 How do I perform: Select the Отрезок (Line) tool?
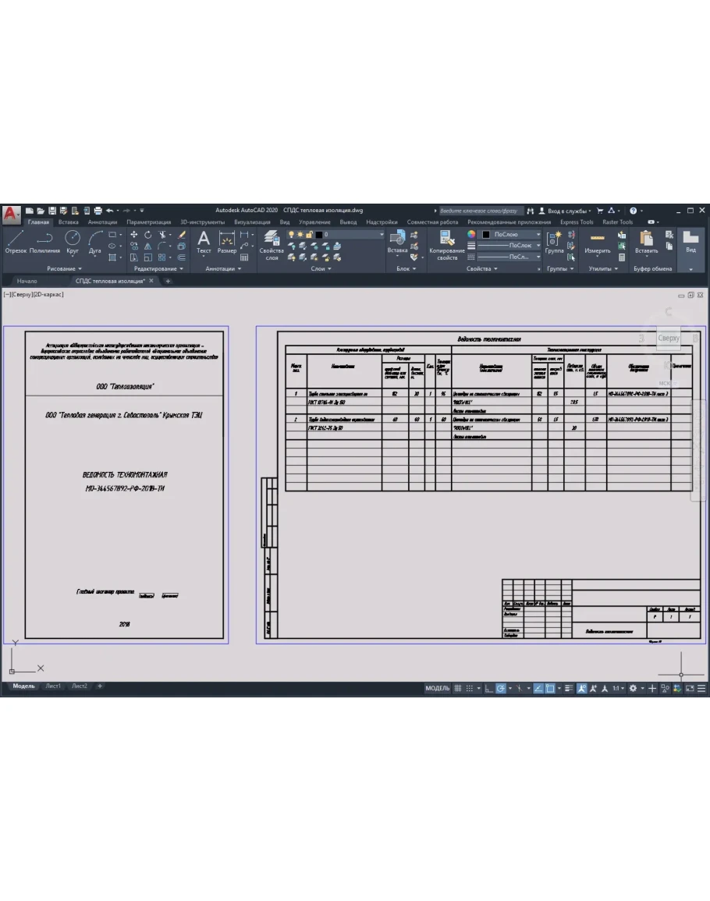point(16,242)
